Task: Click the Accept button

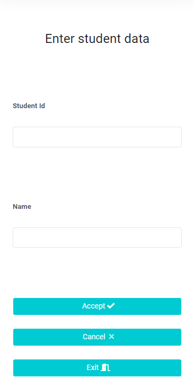Action: (x=97, y=306)
